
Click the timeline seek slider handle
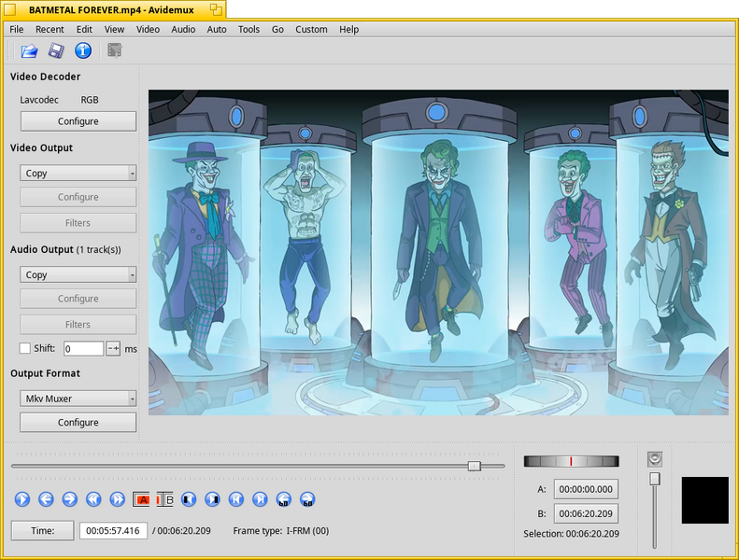click(x=474, y=466)
